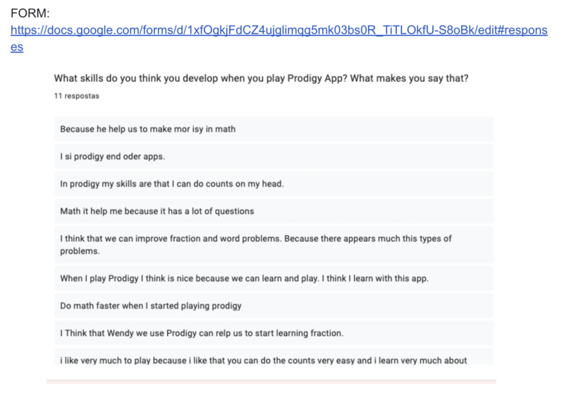Click "start learning fraction" in the Wendy response
The width and height of the screenshot is (564, 393).
point(292,333)
